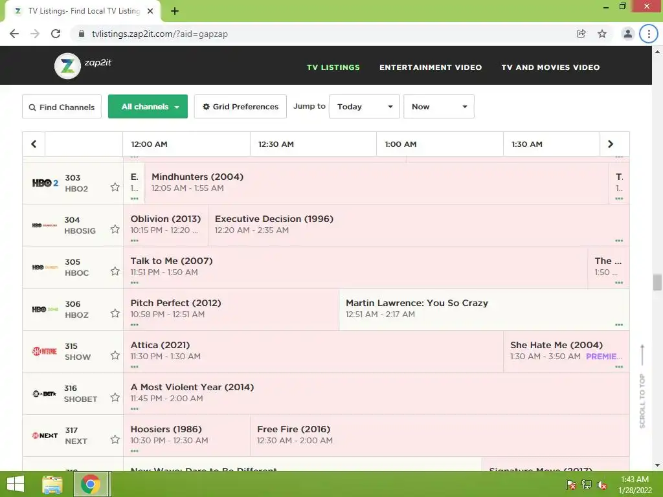Image resolution: width=663 pixels, height=497 pixels.
Task: Open the Windows Start menu
Action: point(16,484)
